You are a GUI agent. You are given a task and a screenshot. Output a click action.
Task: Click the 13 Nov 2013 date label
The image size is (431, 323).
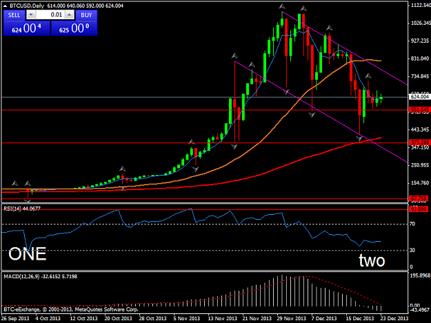tap(222, 318)
